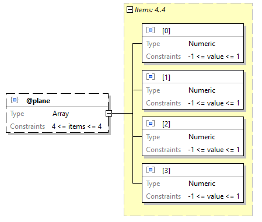262x222 pixels.
Task: Click the Constraints label in [3] box
Action: [x=163, y=196]
